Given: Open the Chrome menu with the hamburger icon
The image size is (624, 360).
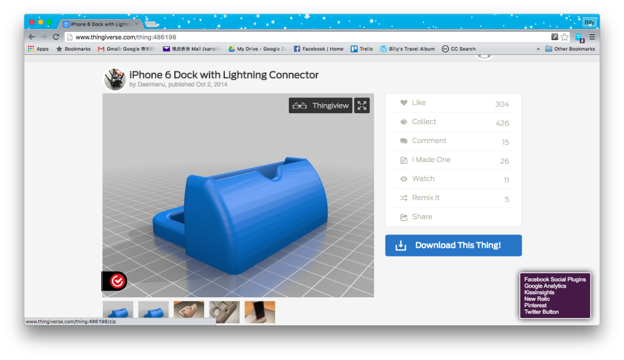Looking at the screenshot, I should pos(592,36).
